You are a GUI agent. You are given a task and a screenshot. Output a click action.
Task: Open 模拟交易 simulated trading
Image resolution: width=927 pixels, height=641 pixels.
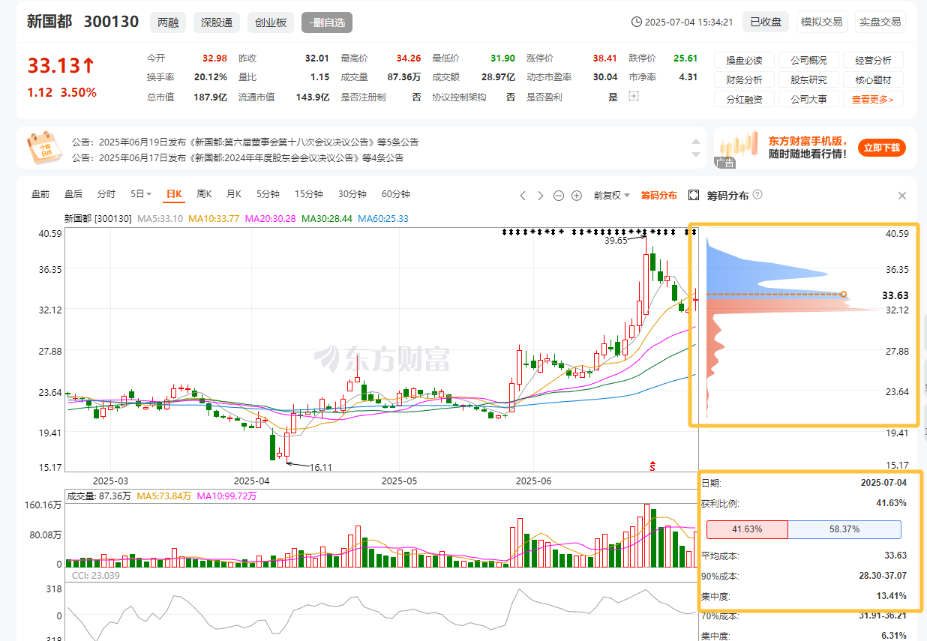[x=821, y=22]
